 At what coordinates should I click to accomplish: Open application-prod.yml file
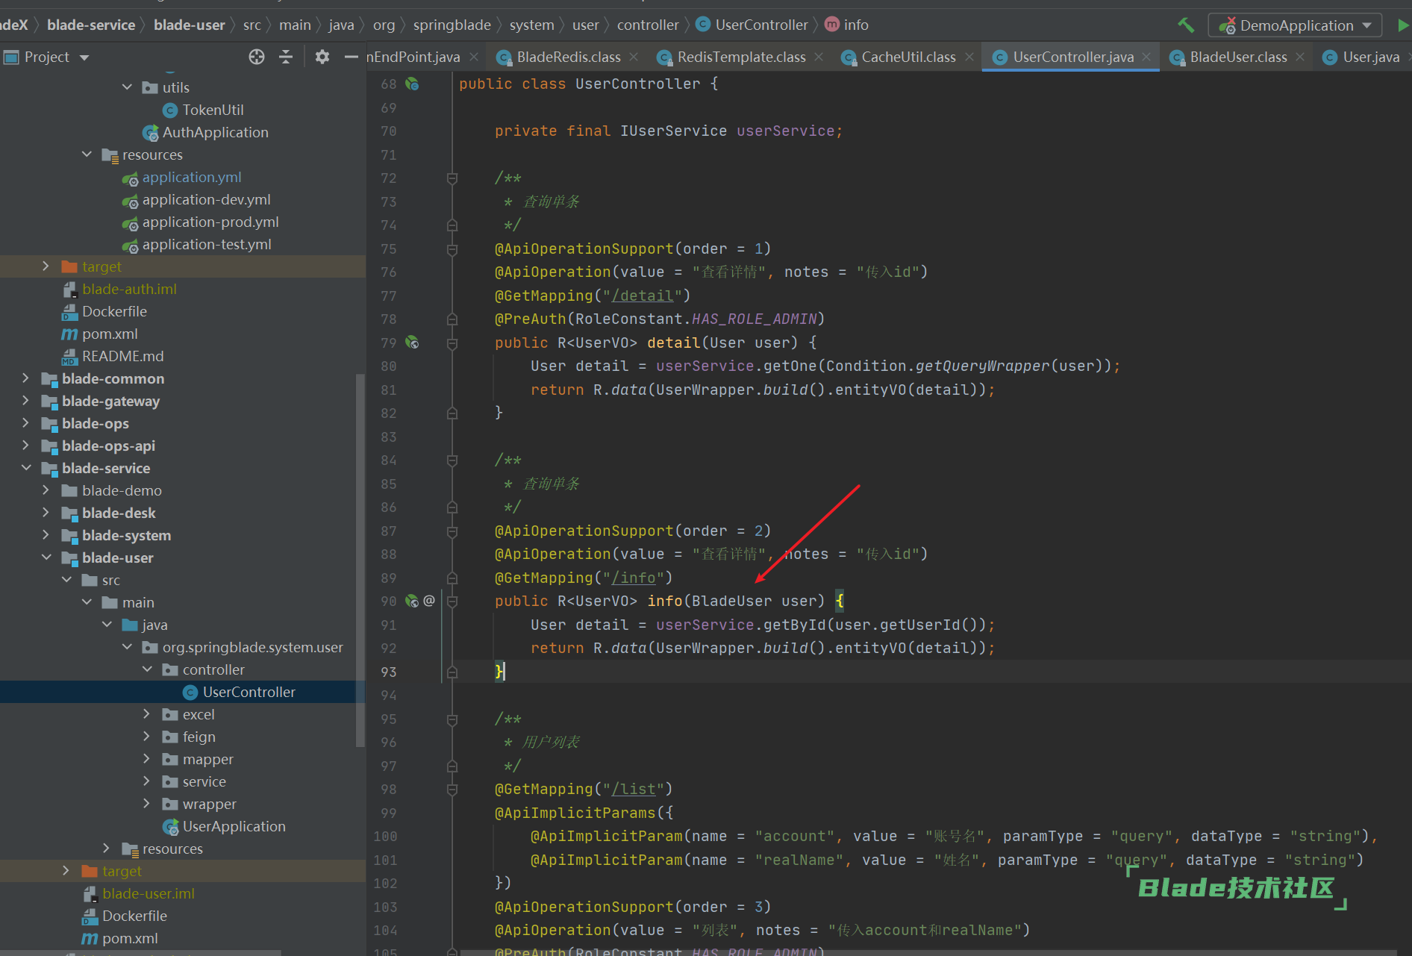(210, 222)
